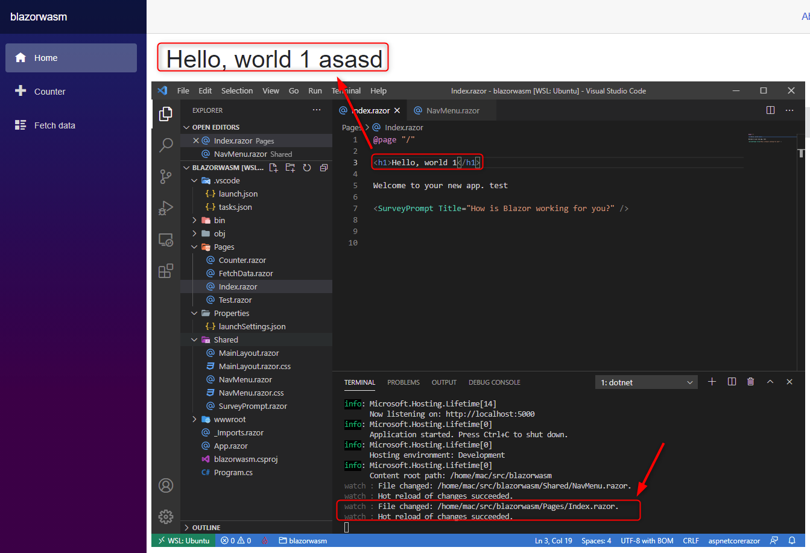Open the Remote Explorer view

(x=166, y=239)
